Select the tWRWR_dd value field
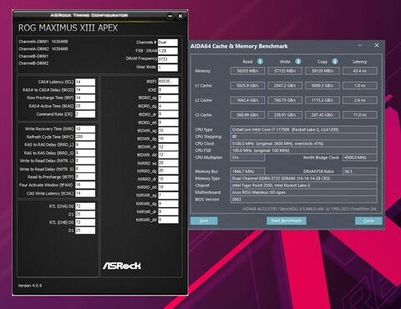 (168, 220)
